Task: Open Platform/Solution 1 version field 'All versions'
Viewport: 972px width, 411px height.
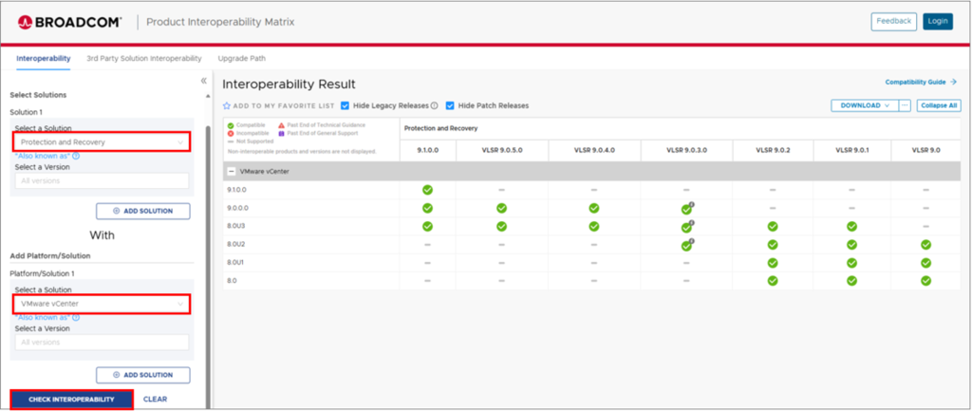Action: (102, 343)
